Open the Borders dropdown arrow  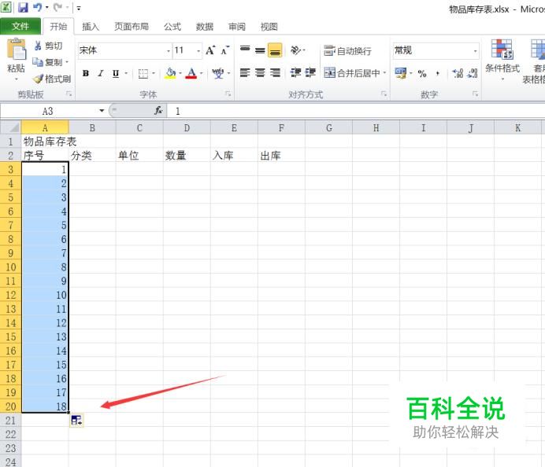point(154,74)
